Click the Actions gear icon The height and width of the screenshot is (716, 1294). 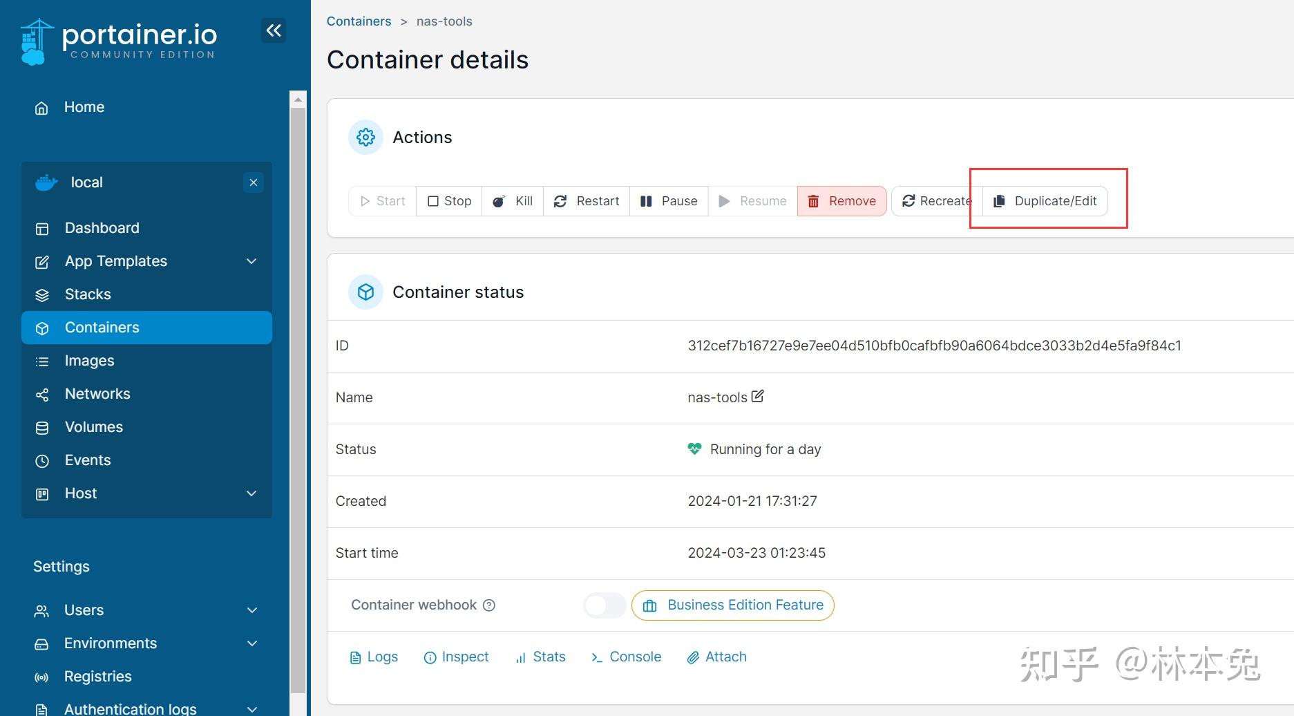coord(365,137)
